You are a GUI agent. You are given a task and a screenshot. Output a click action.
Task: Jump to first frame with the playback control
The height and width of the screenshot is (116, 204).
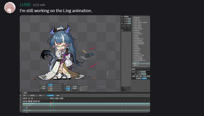pyautogui.click(x=24, y=101)
